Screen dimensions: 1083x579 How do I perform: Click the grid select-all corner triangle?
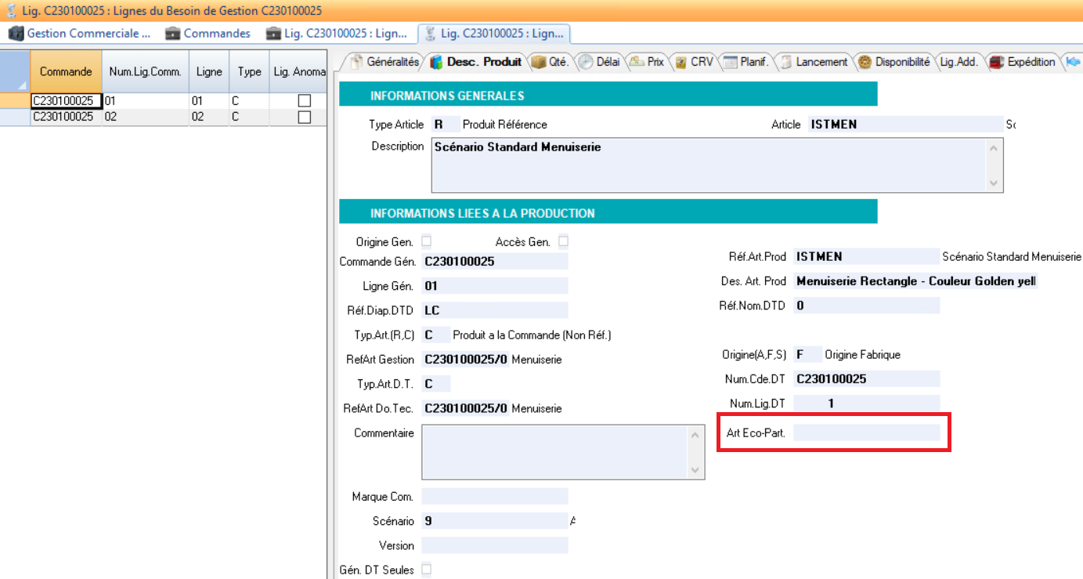(15, 71)
